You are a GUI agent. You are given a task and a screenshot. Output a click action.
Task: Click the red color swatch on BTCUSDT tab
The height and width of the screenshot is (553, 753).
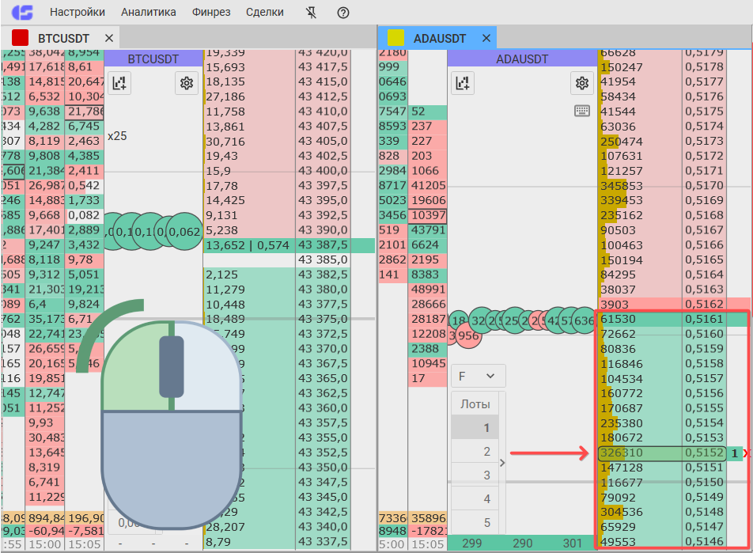pyautogui.click(x=21, y=38)
